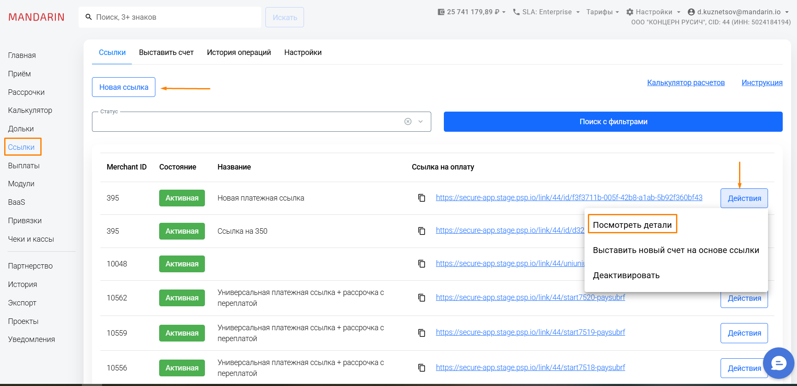Copy link icon for merchant 10048
This screenshot has height=386, width=797.
[x=422, y=263]
